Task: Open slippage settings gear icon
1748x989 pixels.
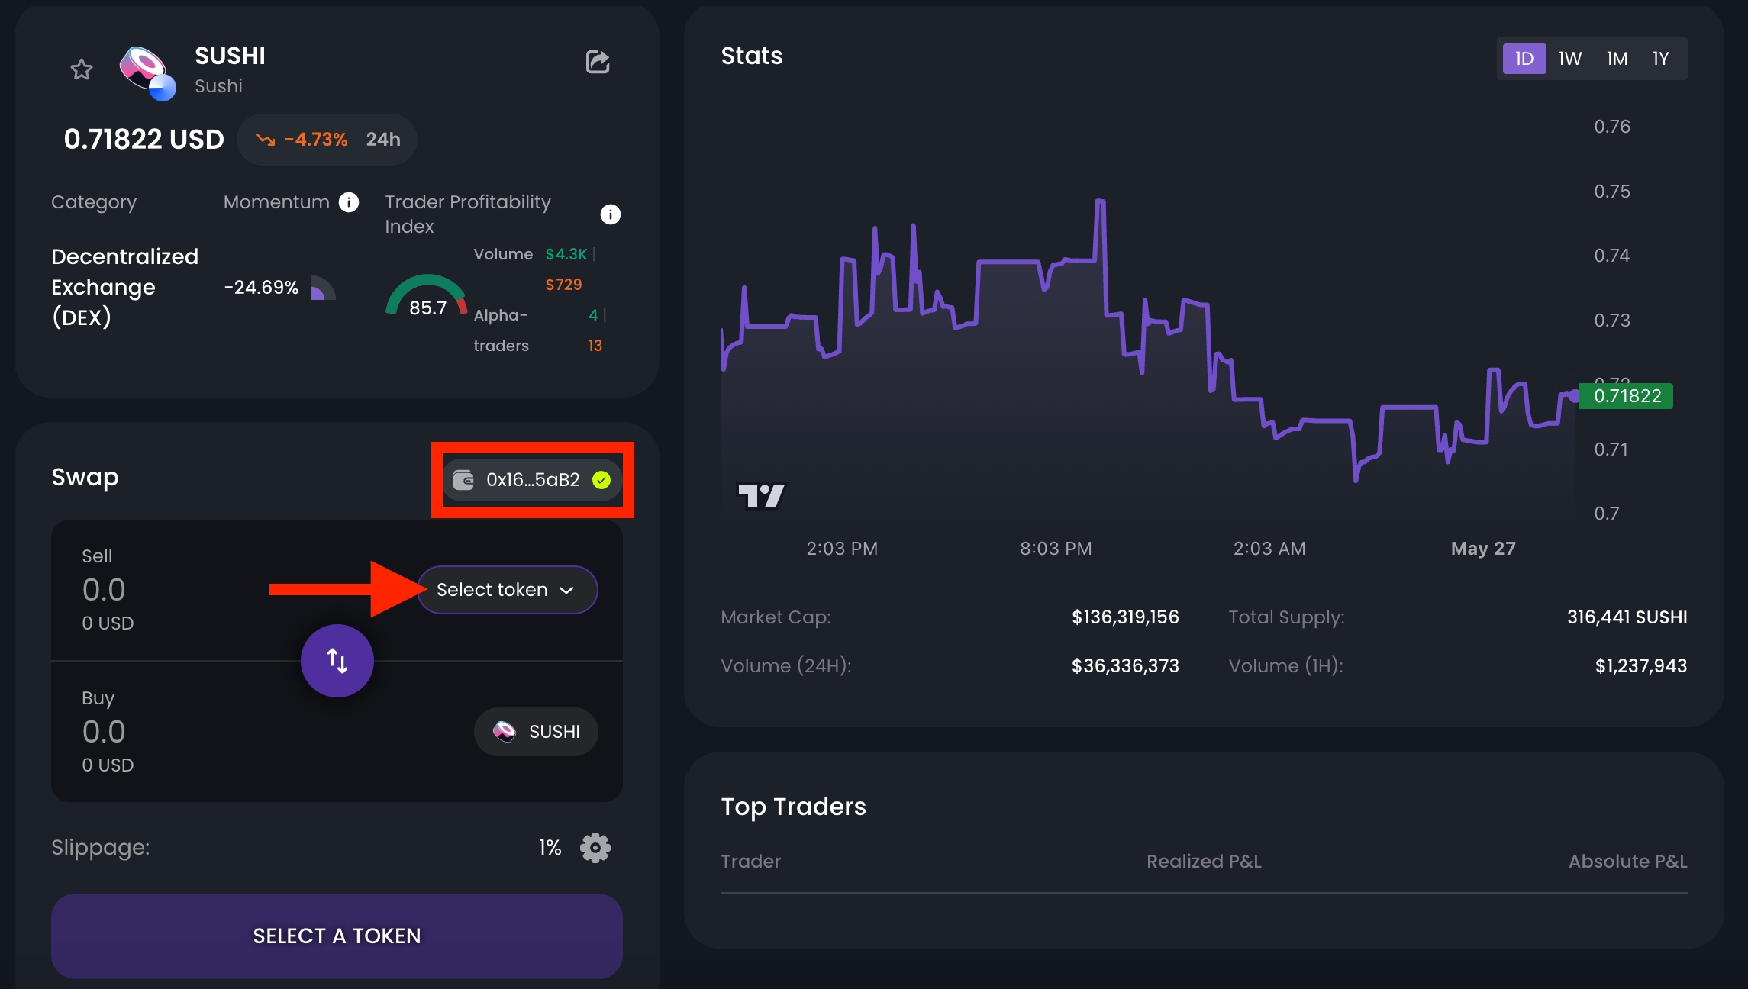Action: point(595,848)
